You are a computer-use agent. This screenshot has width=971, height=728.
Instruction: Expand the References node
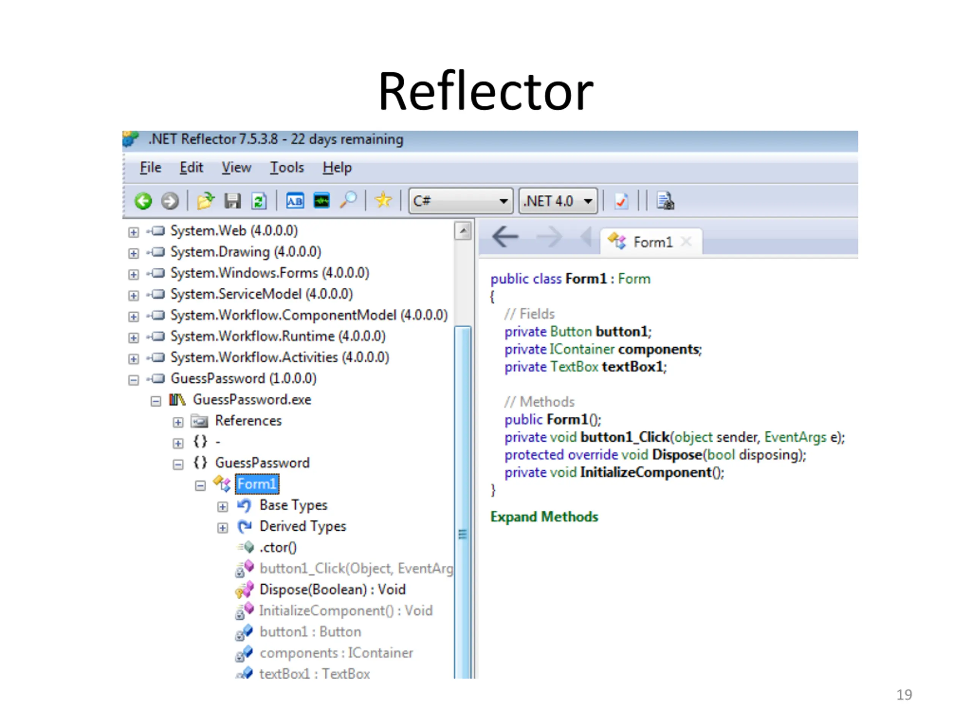click(178, 422)
